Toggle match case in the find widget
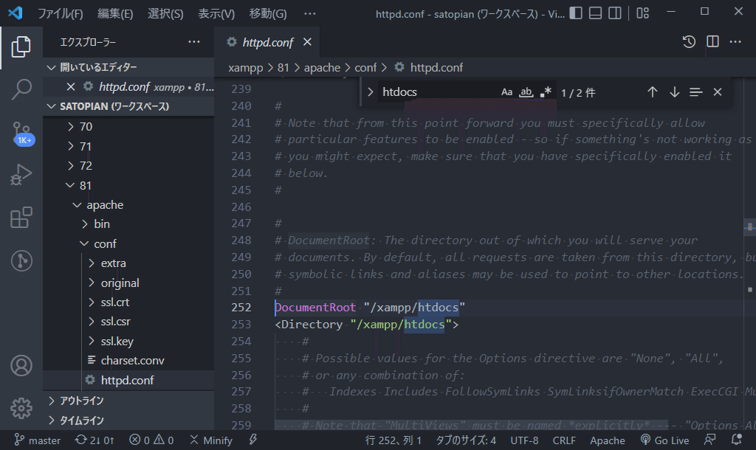The height and width of the screenshot is (450, 756). pos(507,91)
